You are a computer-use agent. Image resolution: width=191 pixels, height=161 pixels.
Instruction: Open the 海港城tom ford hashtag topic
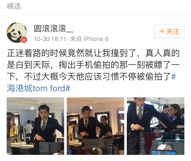click(x=38, y=88)
